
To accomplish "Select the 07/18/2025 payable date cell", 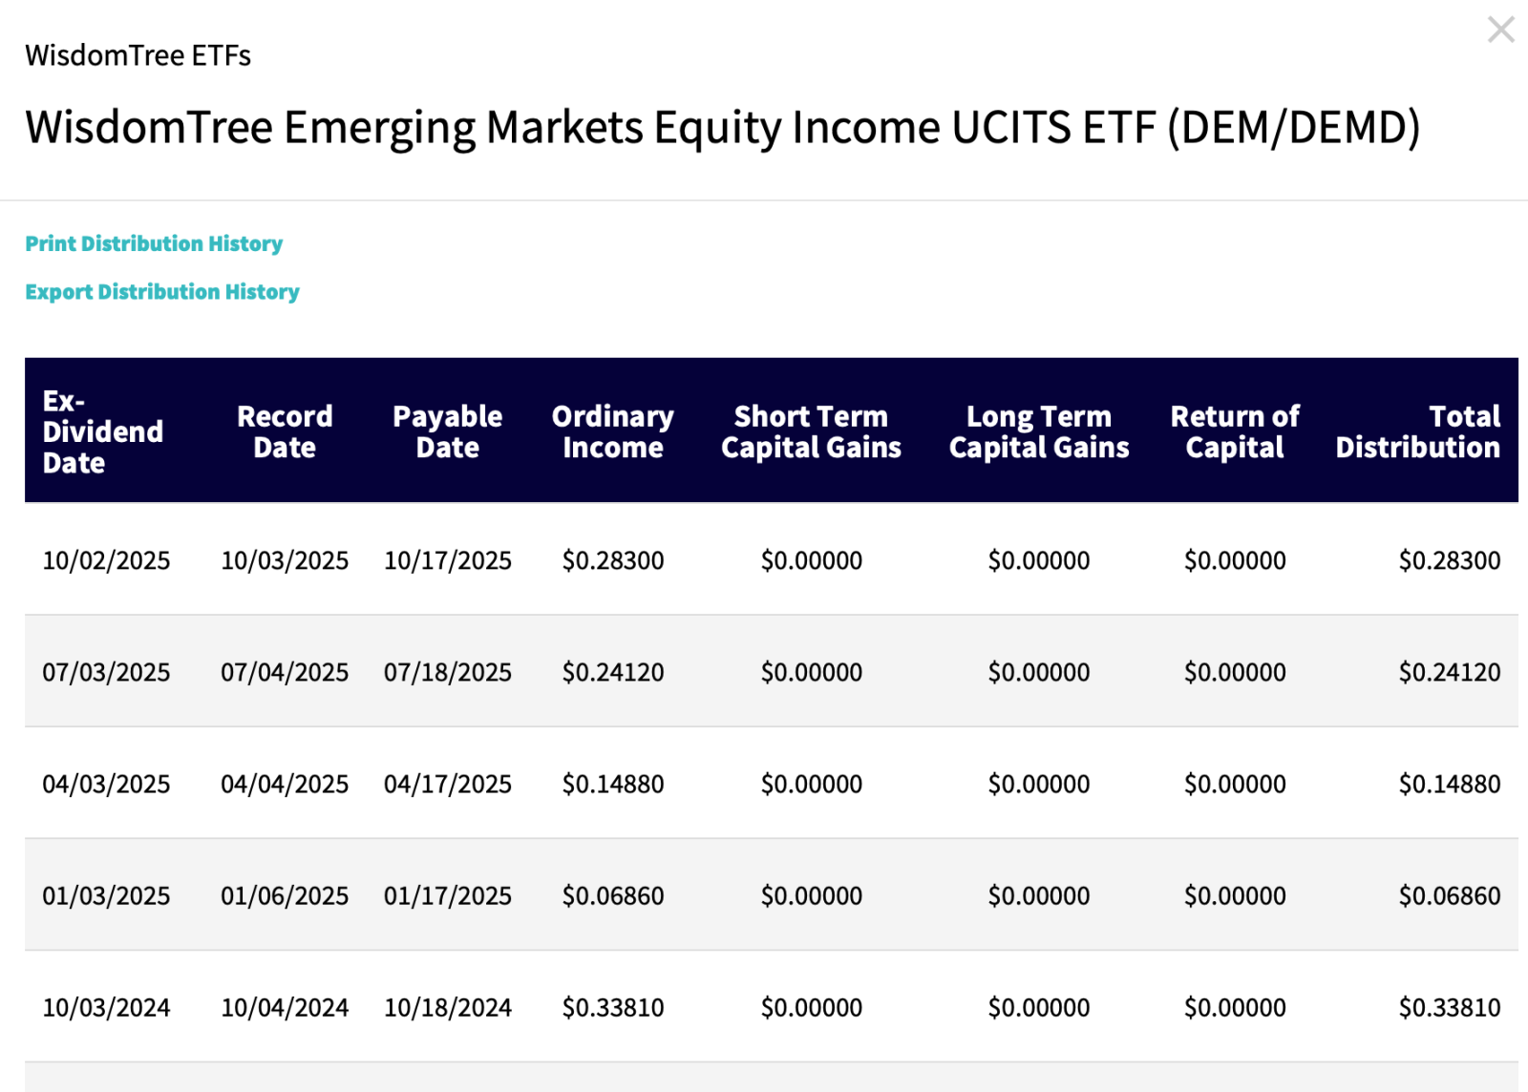I will 447,672.
